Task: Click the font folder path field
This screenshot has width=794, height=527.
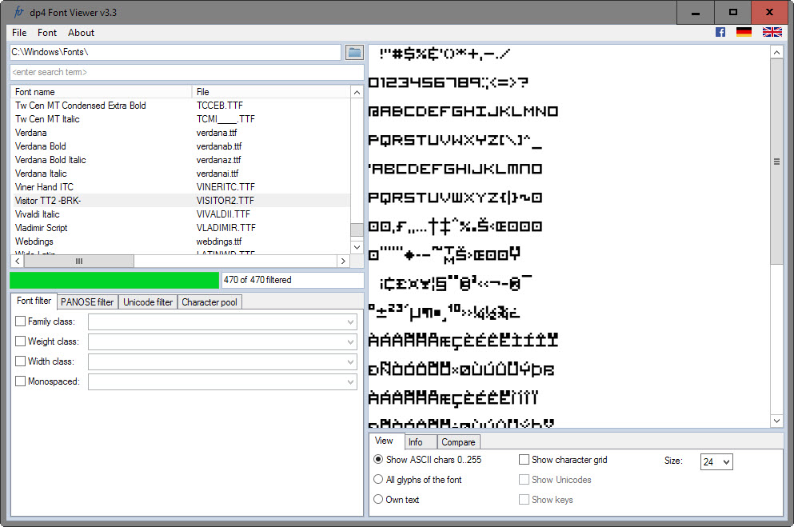Action: [x=175, y=52]
